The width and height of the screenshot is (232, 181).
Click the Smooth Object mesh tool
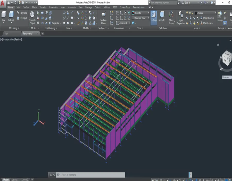click(32, 18)
